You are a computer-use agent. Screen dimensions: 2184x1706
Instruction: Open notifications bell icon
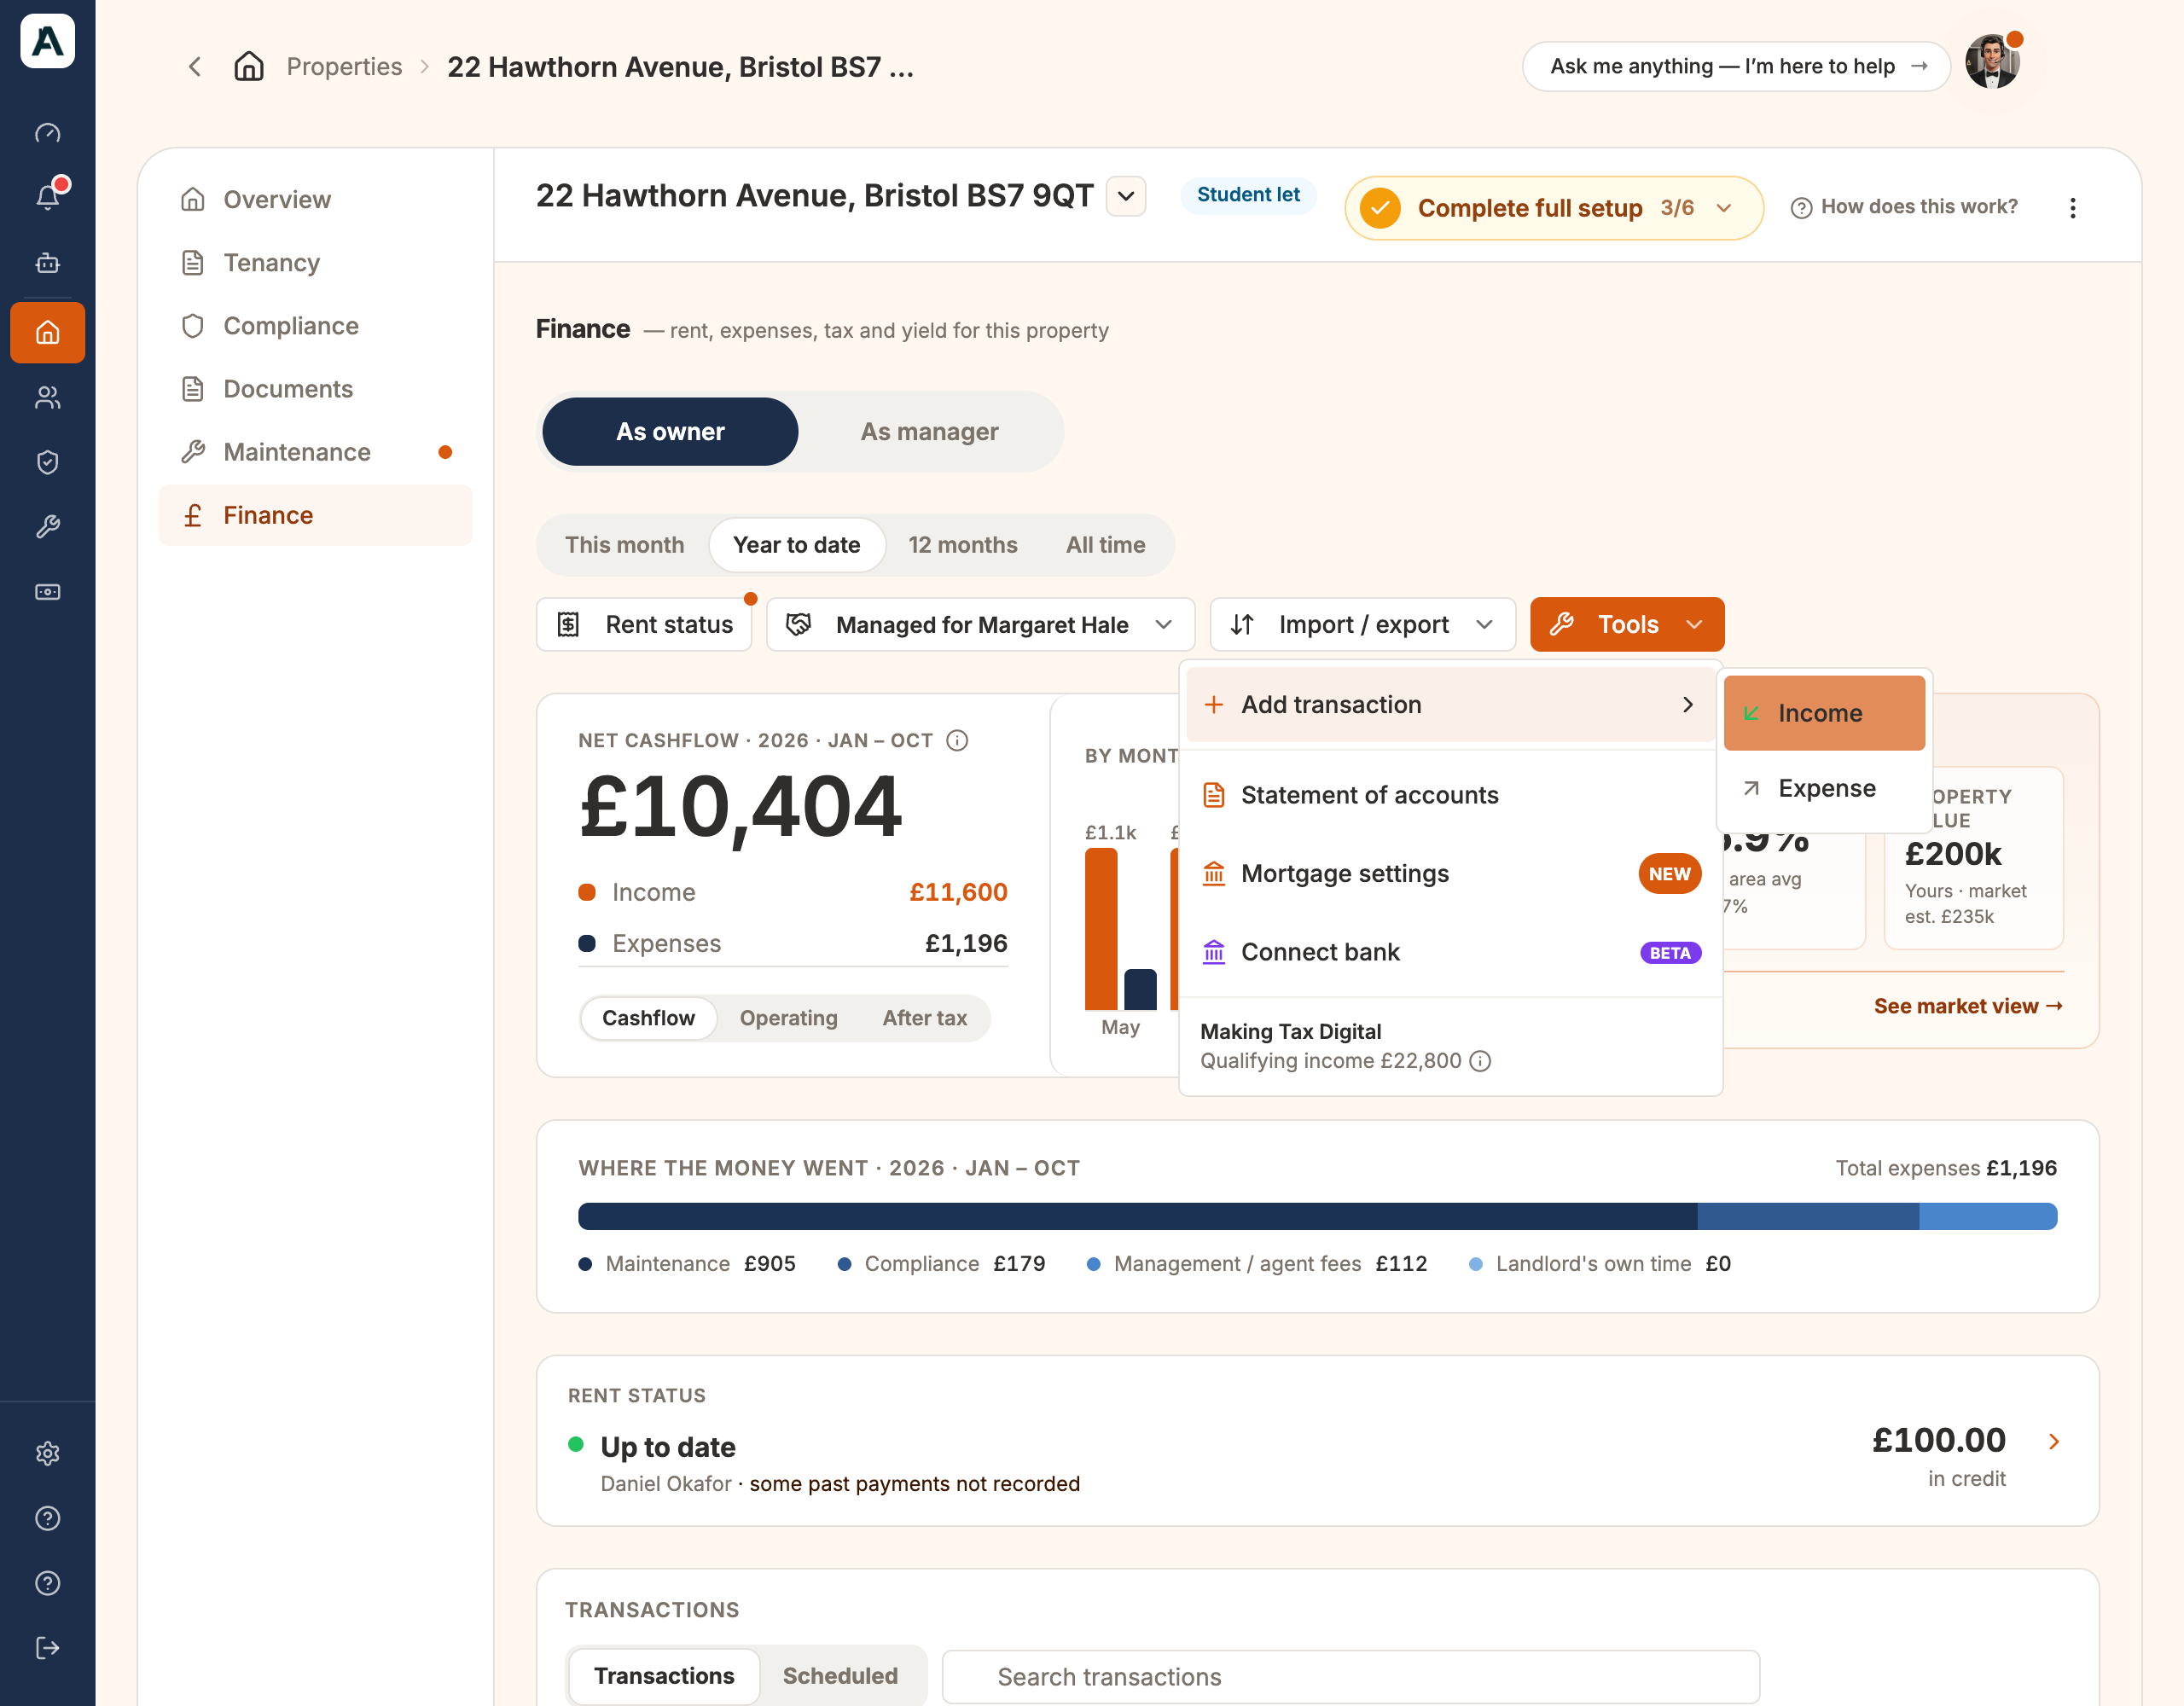pyautogui.click(x=47, y=197)
